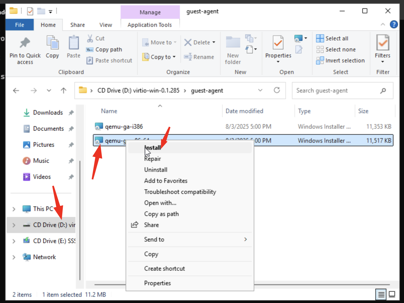Image resolution: width=404 pixels, height=303 pixels.
Task: Refresh the guest-agent folder view
Action: pyautogui.click(x=277, y=90)
